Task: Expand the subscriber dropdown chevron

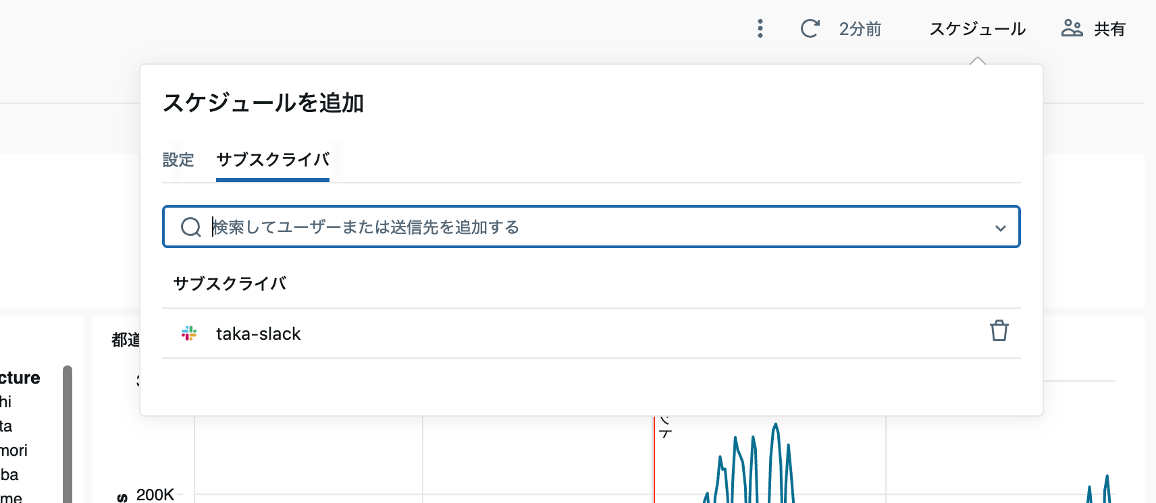Action: click(x=1001, y=228)
